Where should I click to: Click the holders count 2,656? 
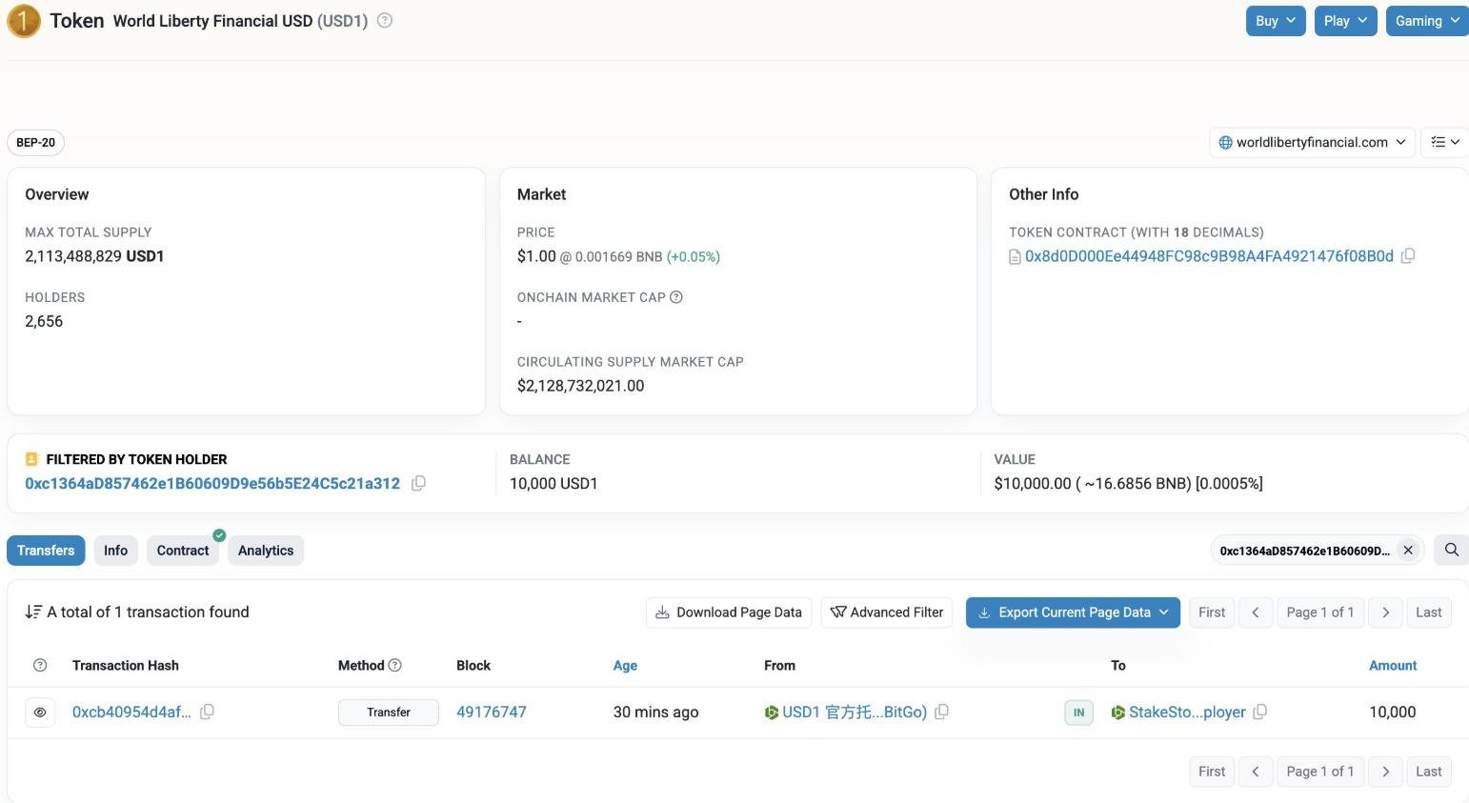(44, 321)
